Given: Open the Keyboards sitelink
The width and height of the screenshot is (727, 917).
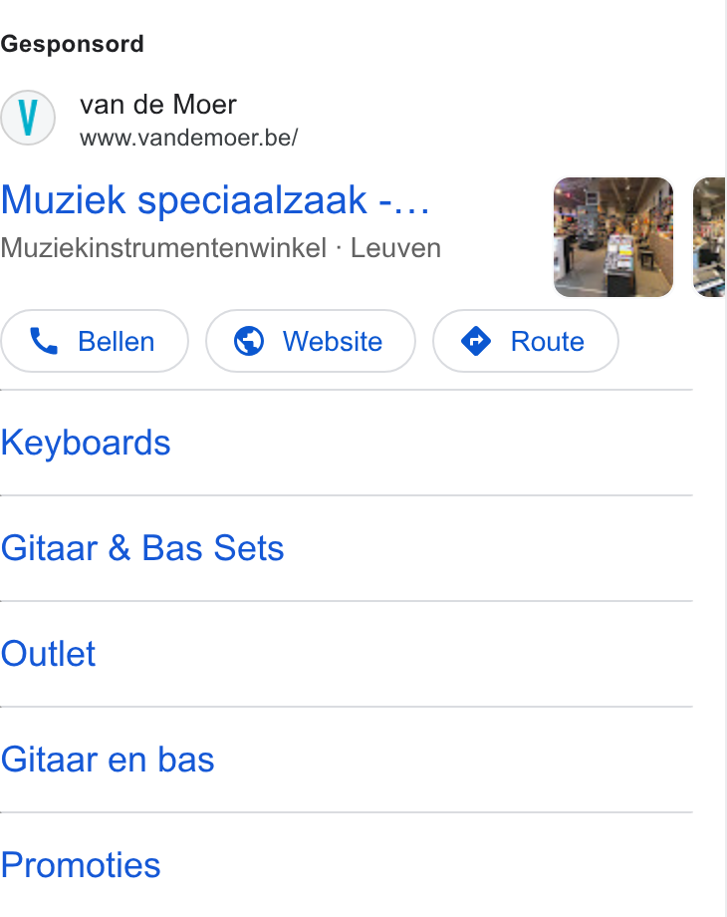Looking at the screenshot, I should click(x=86, y=443).
